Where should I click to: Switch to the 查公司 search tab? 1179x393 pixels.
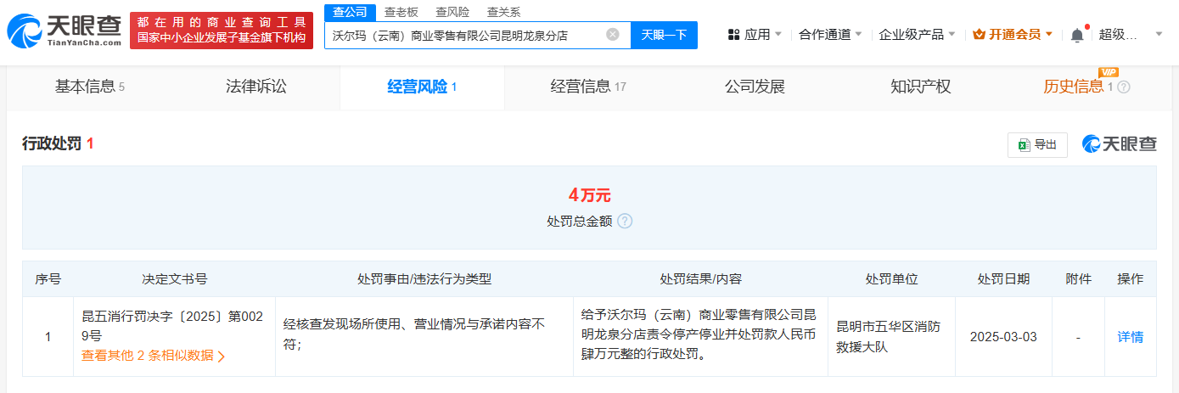(349, 12)
